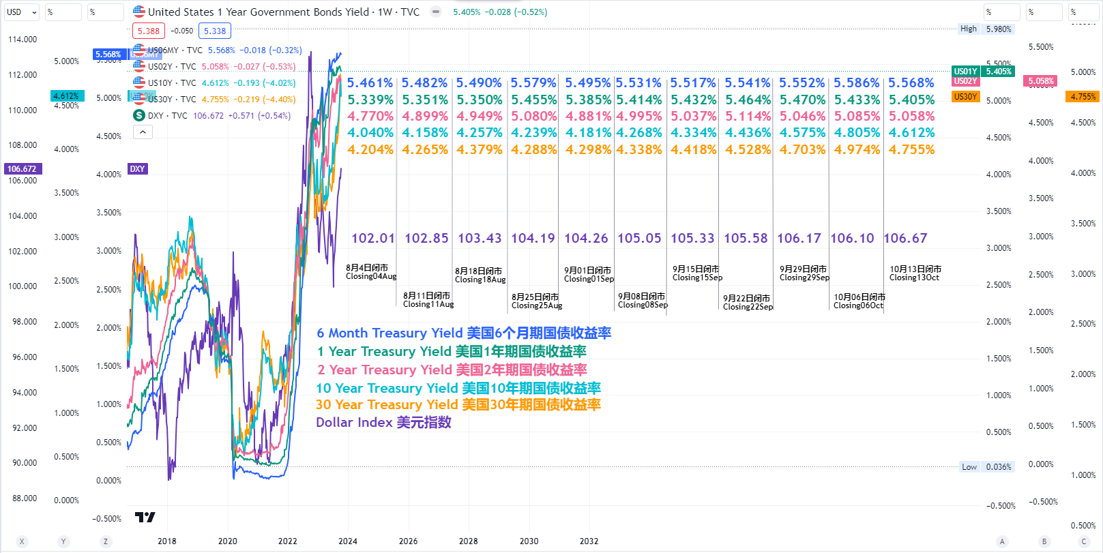This screenshot has width=1103, height=553.
Task: Click the 2032 year on the time axis
Action: tap(589, 541)
